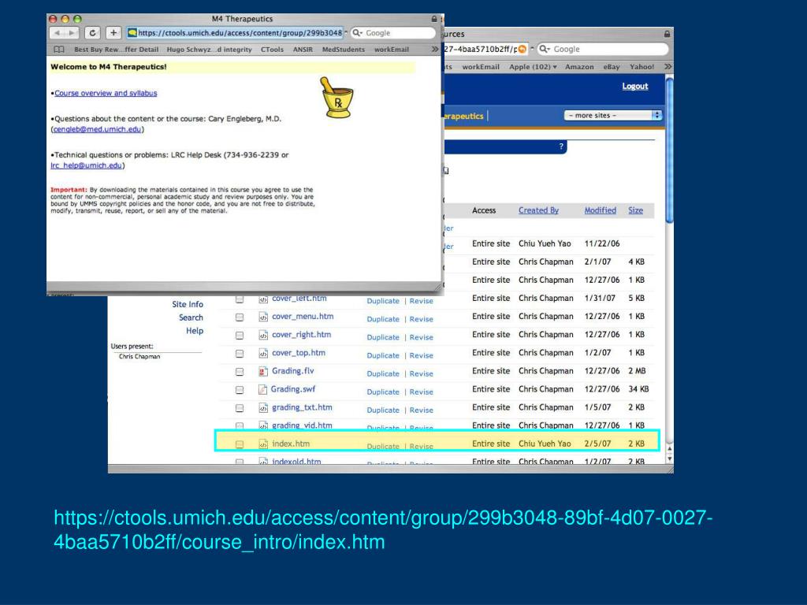Click Duplicate for grading_txt.htm
The image size is (807, 605).
pyautogui.click(x=383, y=410)
